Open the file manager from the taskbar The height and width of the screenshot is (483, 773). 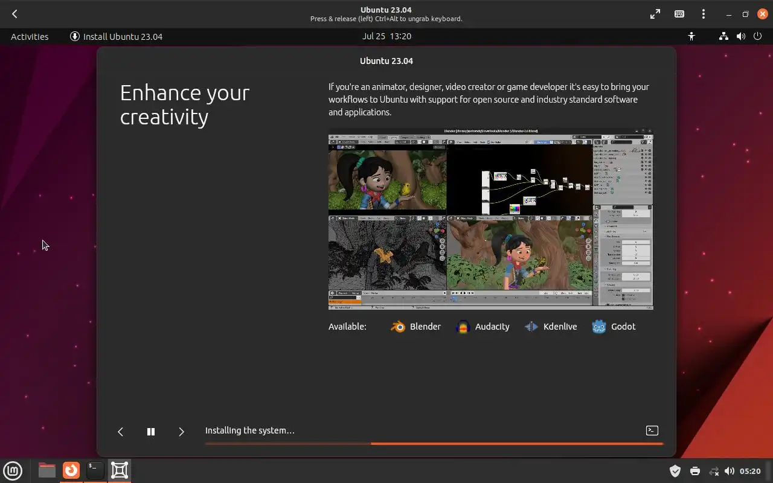coord(47,470)
